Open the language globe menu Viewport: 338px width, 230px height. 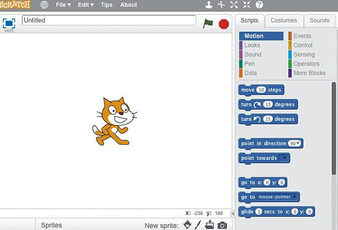44,5
